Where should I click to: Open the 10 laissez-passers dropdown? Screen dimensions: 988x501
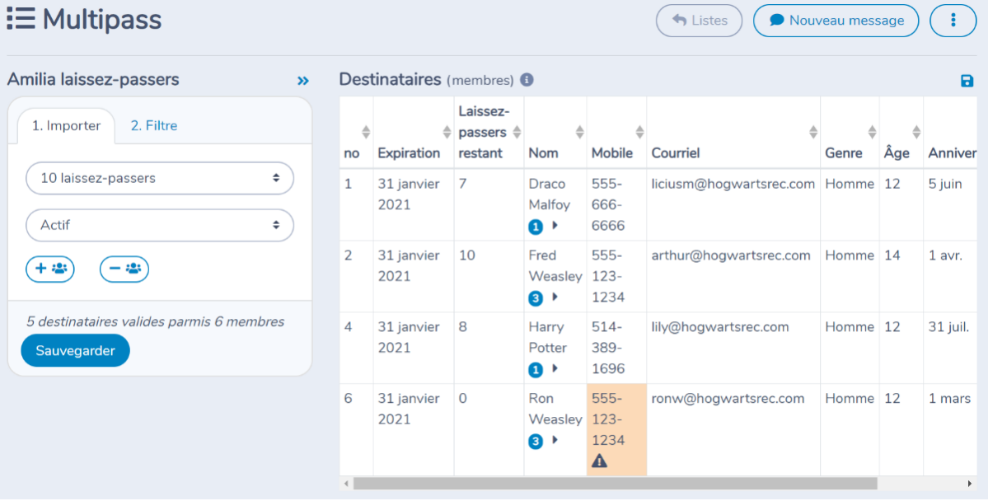pyautogui.click(x=159, y=178)
